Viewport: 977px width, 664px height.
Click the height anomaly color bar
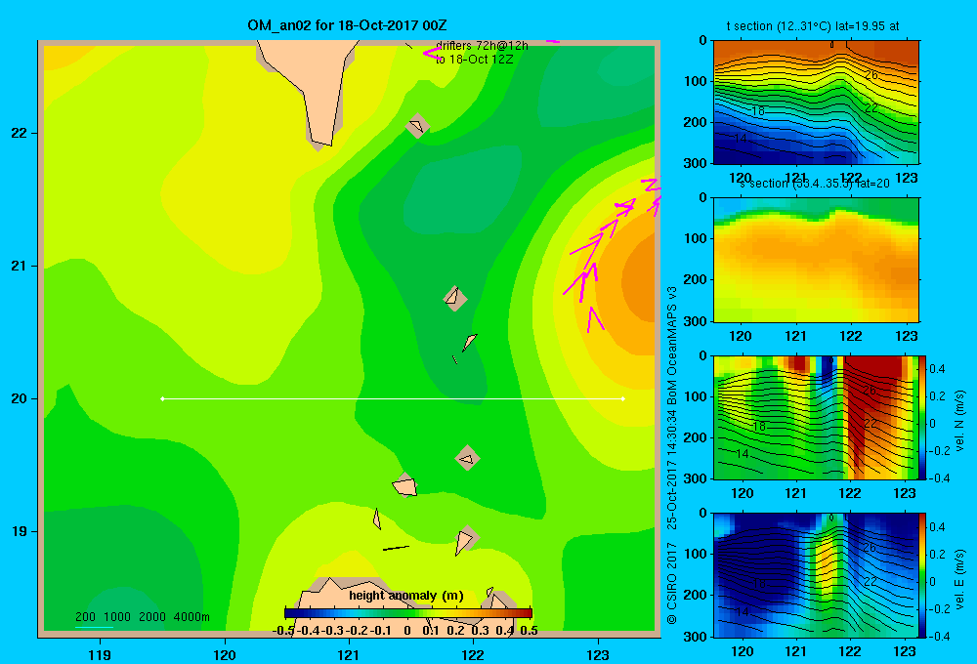tap(408, 613)
